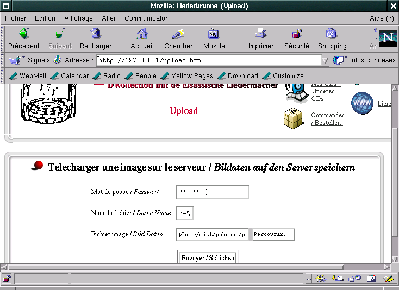
Task: Reload page with Recharger icon
Action: pyautogui.click(x=95, y=34)
